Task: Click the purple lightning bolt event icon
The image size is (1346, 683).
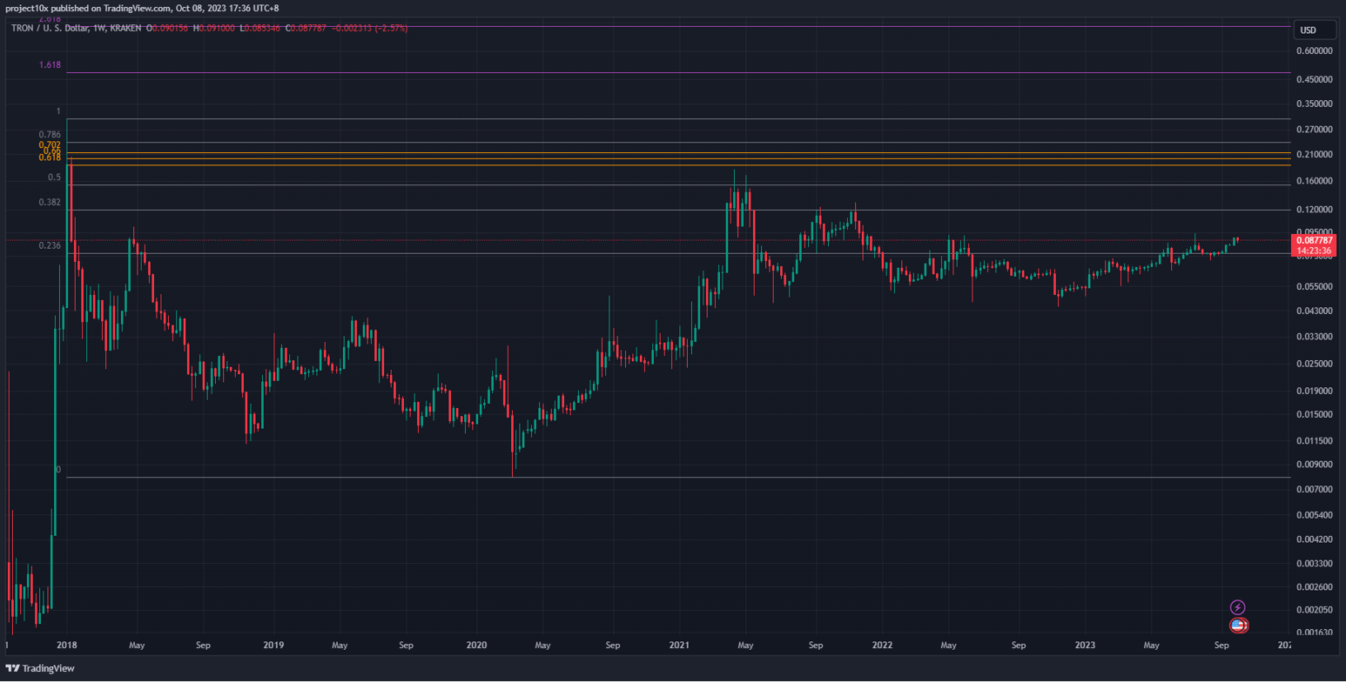Action: point(1237,607)
